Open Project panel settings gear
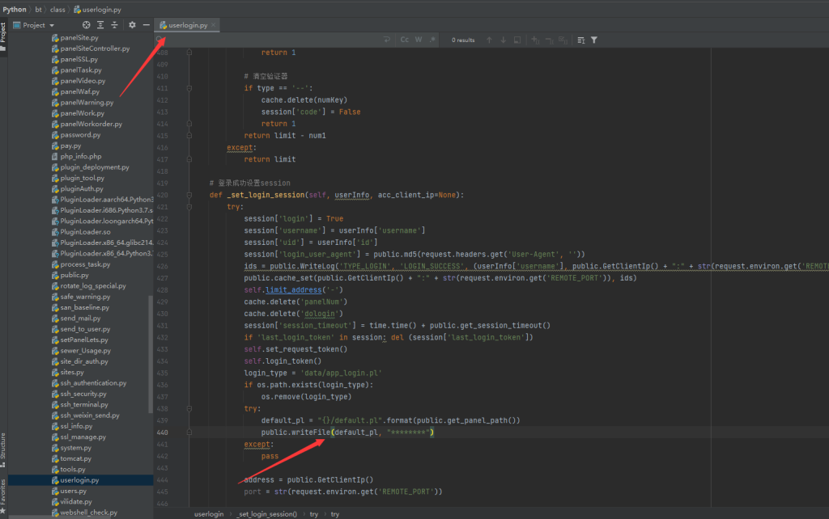 coord(132,25)
